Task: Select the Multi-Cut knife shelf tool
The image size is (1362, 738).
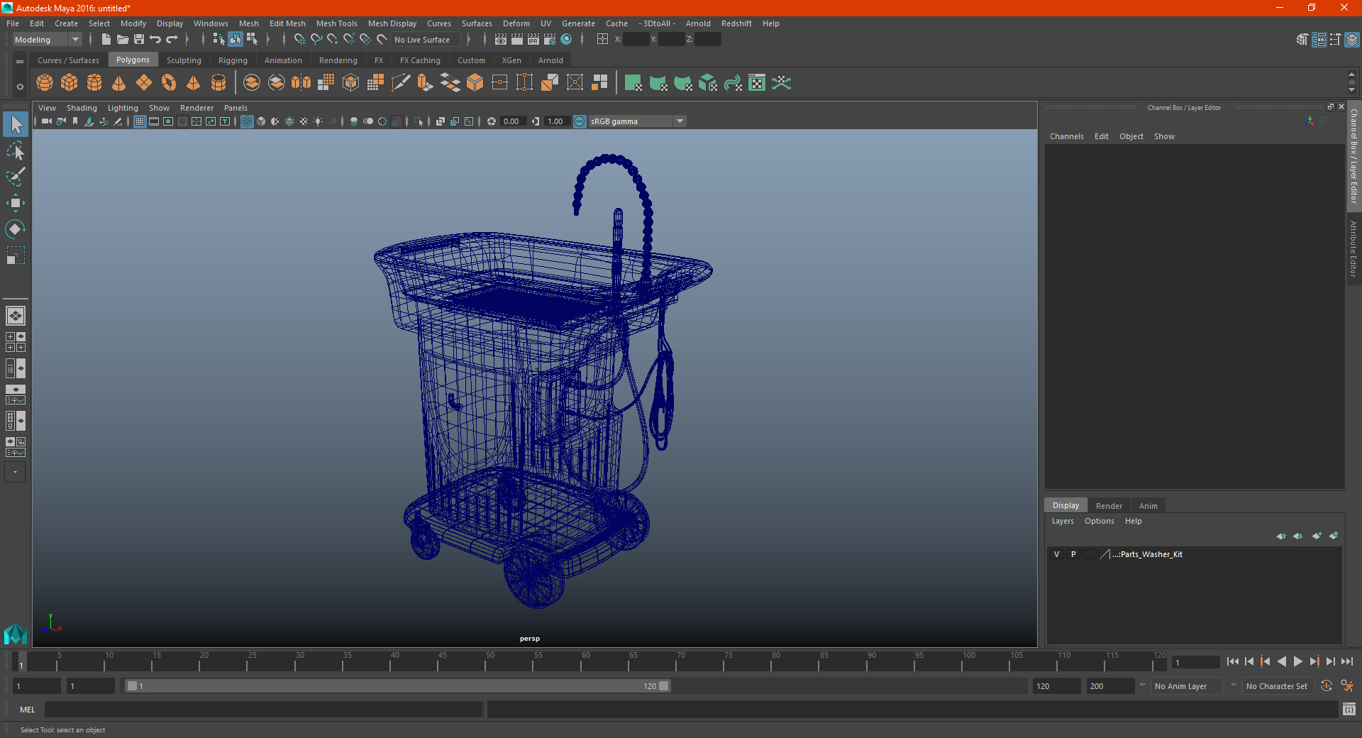Action: coord(401,83)
